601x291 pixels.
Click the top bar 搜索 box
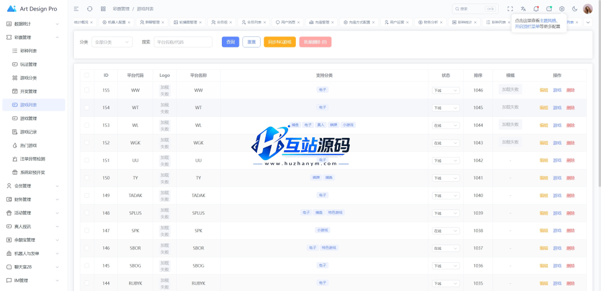(475, 8)
